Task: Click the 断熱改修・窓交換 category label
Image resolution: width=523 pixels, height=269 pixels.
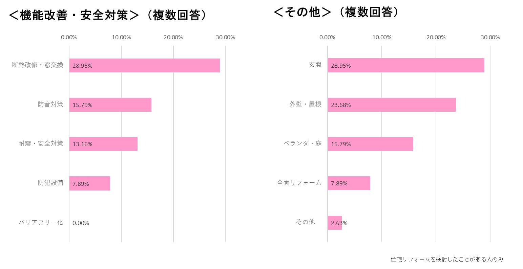Action: coord(38,65)
